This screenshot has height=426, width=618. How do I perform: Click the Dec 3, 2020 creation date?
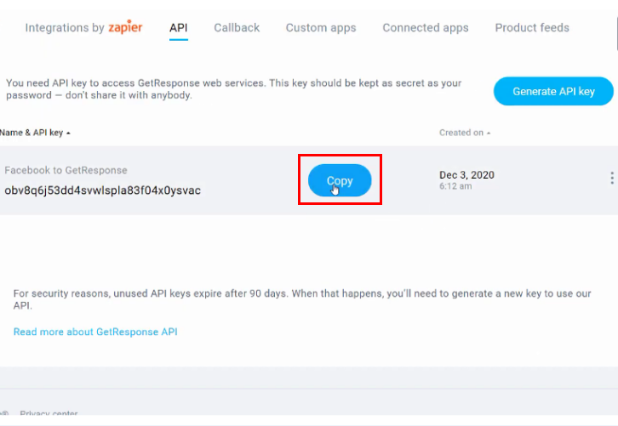click(466, 175)
